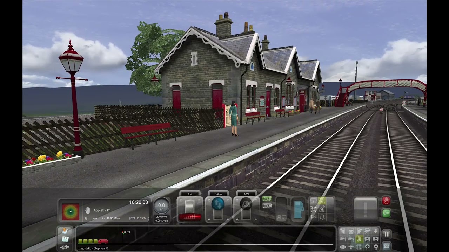Click the '0.00 Amps' readout

[161, 220]
